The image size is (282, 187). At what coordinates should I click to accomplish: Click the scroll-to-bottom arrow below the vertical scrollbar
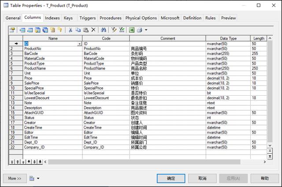270,156
